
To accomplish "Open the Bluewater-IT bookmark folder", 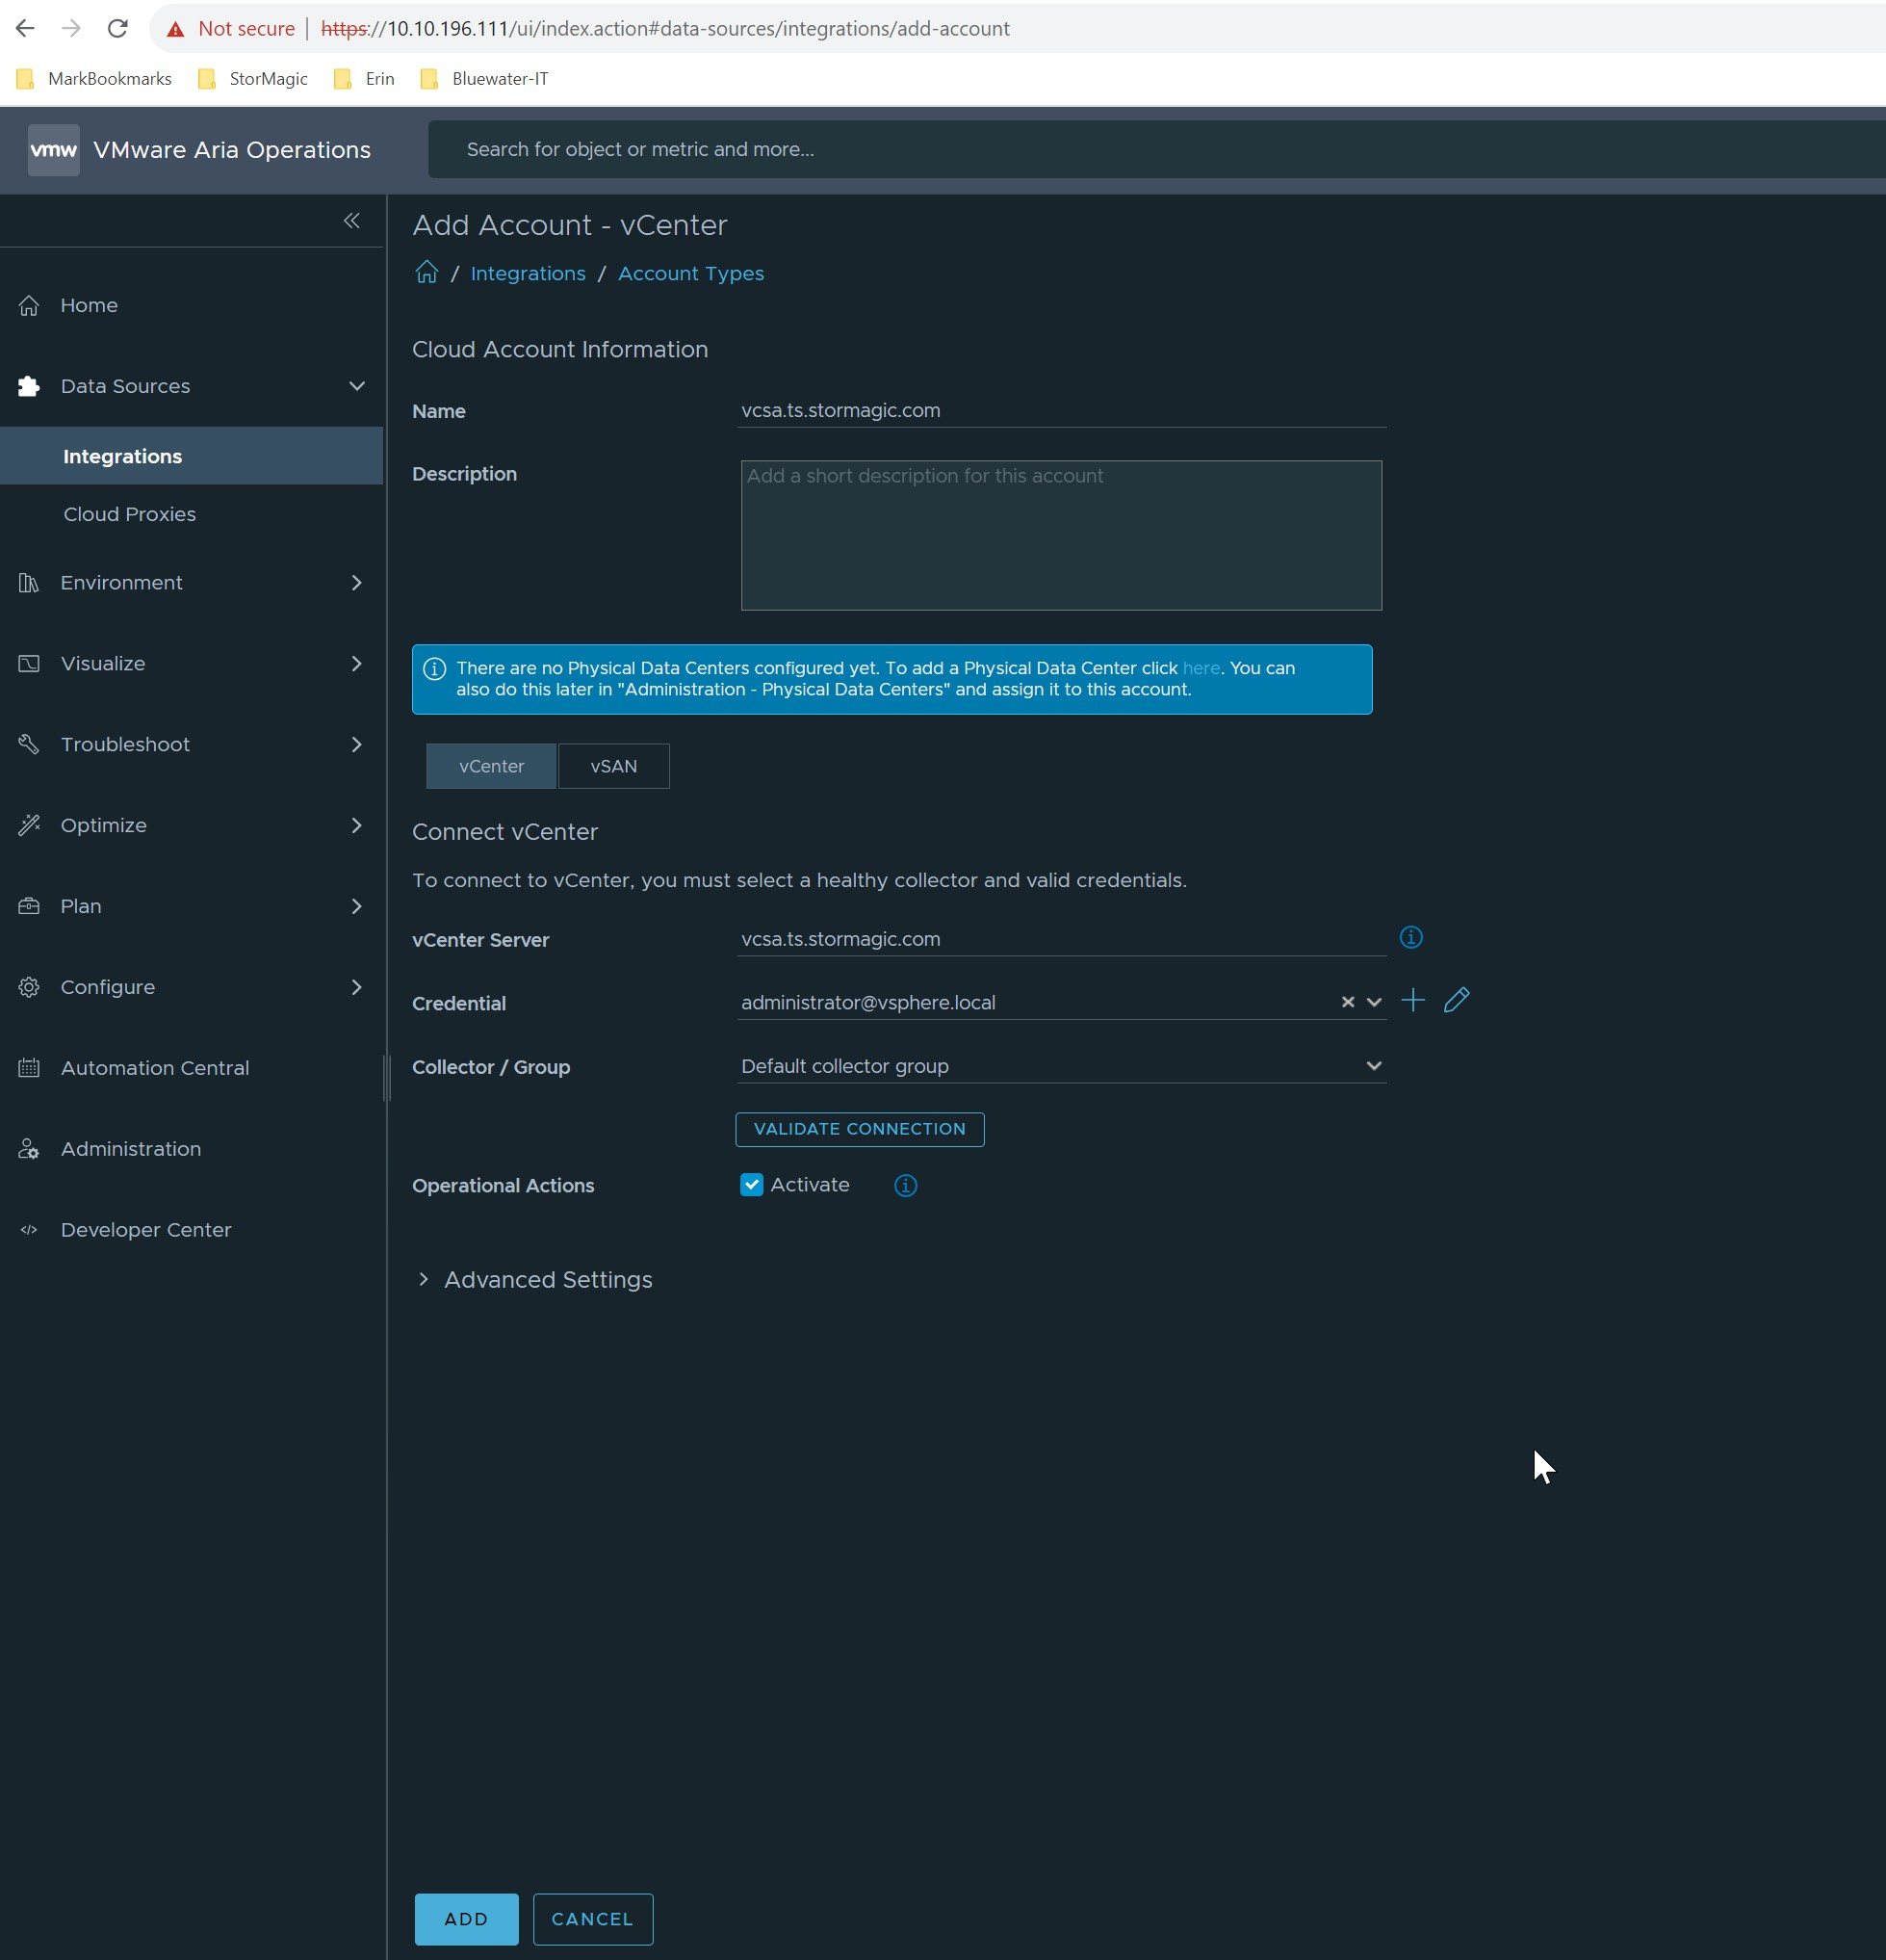I will click(483, 79).
